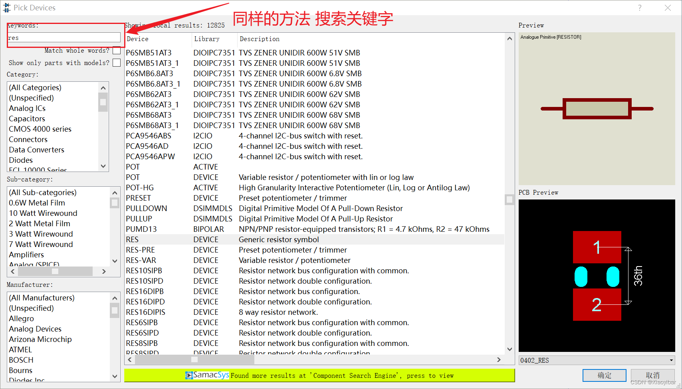Click the Pick Devices title bar icon

[x=6, y=7]
